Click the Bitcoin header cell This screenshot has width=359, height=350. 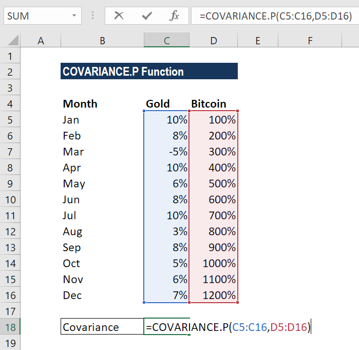tap(209, 104)
